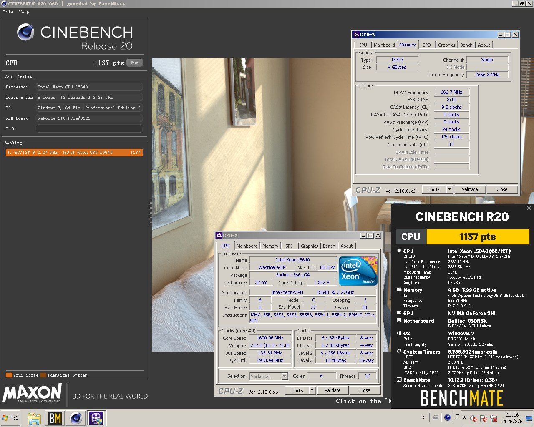The height and width of the screenshot is (427, 534).
Task: Run the Cinebench CPU test
Action: click(x=134, y=63)
